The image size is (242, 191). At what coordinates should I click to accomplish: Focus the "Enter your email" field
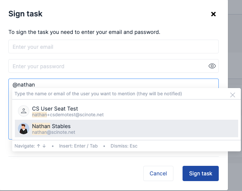coord(113,47)
